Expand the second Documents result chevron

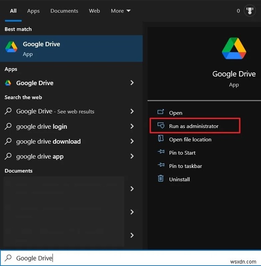point(132,212)
